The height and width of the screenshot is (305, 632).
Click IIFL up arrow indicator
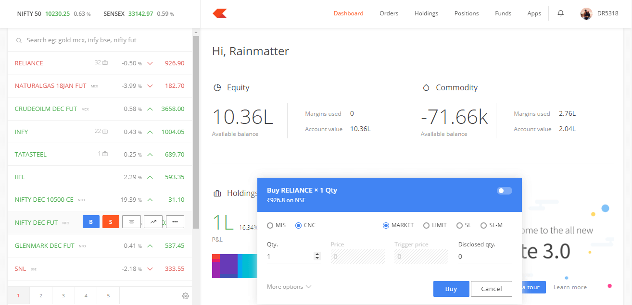point(150,177)
